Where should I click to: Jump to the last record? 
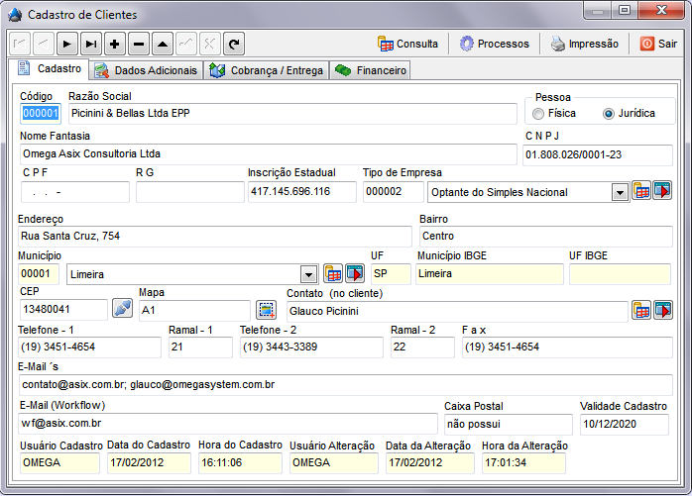pos(91,44)
